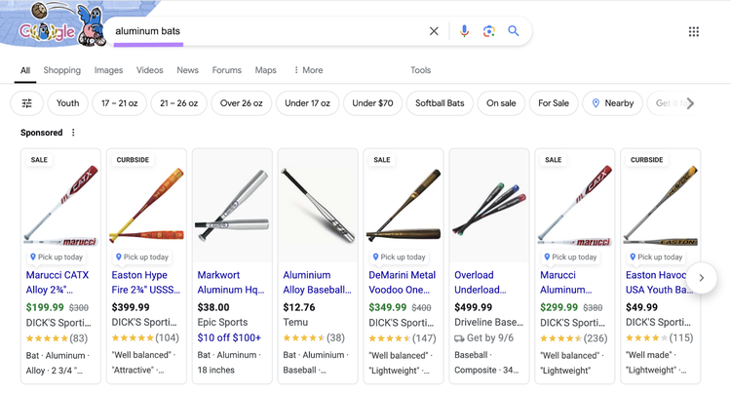The width and height of the screenshot is (731, 395).
Task: Open the Markwort Aluminum product link
Action: pos(231,282)
